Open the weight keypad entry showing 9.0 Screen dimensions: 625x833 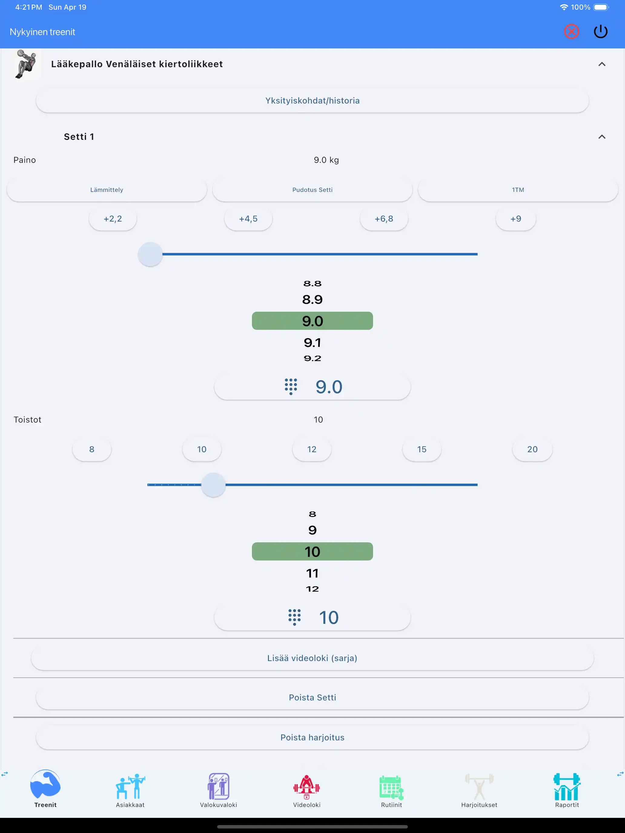pos(312,387)
